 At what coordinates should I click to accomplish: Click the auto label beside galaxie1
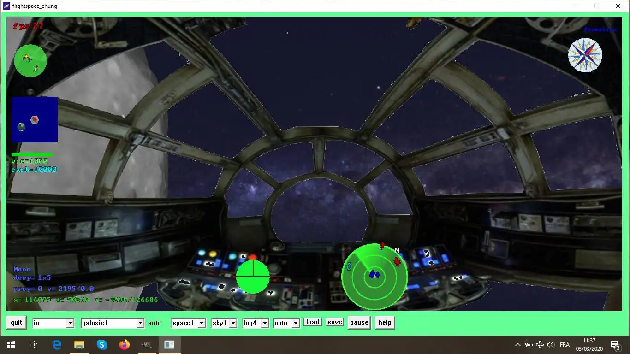pyautogui.click(x=155, y=323)
